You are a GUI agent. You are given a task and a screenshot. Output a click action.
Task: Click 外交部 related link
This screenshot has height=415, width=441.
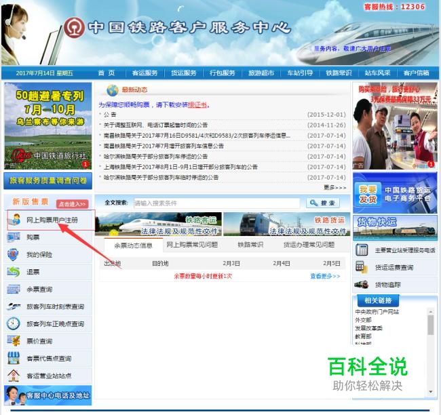coord(363,320)
